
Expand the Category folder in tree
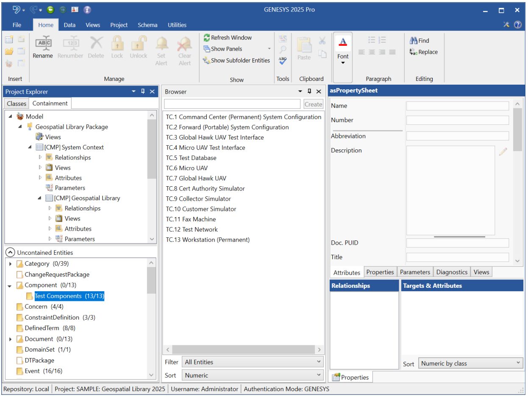click(11, 264)
